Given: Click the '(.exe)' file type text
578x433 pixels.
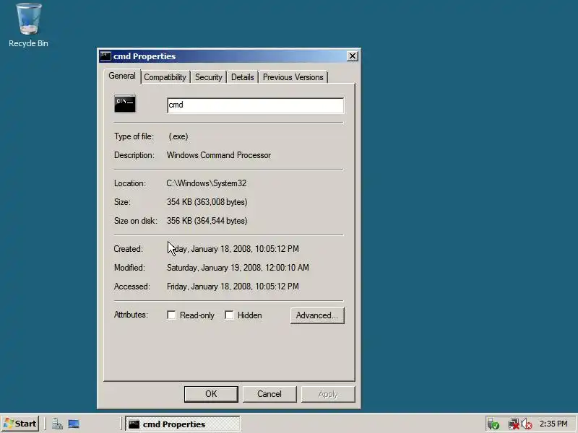Looking at the screenshot, I should coord(178,136).
